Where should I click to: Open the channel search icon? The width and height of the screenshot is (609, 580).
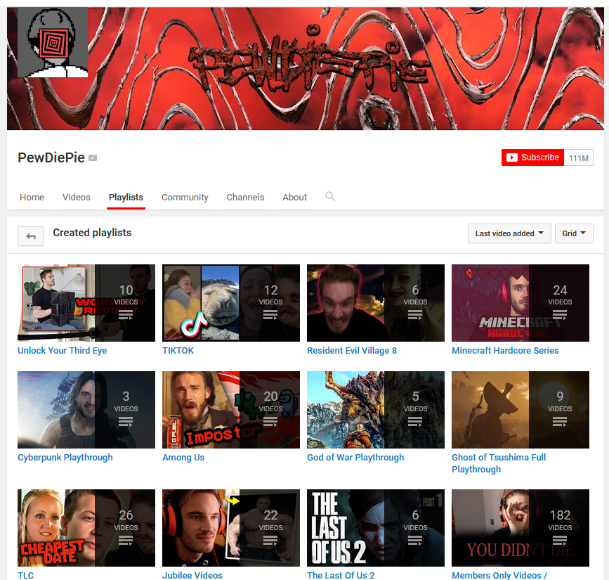[x=330, y=197]
